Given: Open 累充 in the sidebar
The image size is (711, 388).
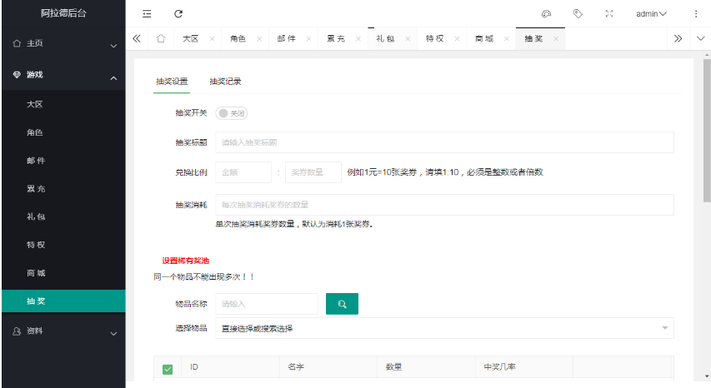Looking at the screenshot, I should [x=63, y=188].
